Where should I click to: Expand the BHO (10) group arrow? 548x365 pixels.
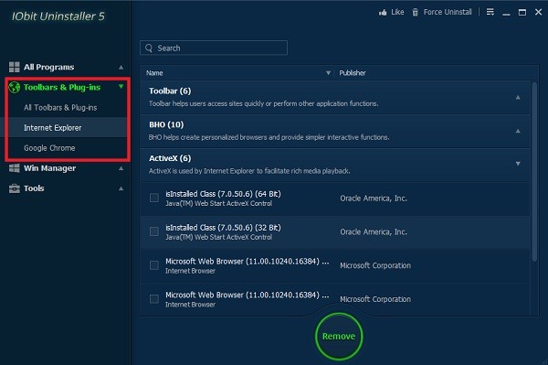tap(518, 131)
